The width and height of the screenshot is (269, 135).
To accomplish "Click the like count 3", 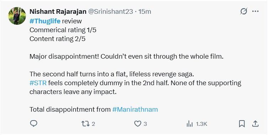I will (145, 124).
